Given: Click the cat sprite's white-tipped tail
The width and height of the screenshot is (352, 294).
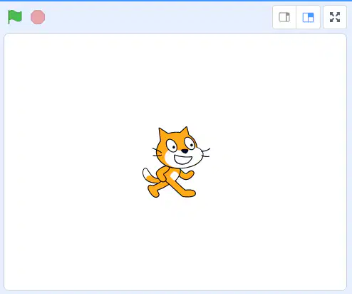Looking at the screenshot, I should [150, 176].
